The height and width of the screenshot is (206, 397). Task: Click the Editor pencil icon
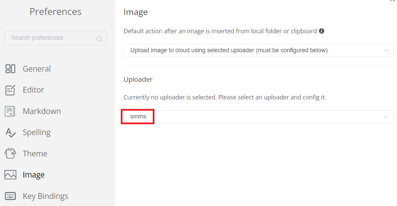point(10,90)
